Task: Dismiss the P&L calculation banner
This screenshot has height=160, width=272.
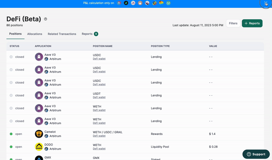Action: tap(266, 3)
